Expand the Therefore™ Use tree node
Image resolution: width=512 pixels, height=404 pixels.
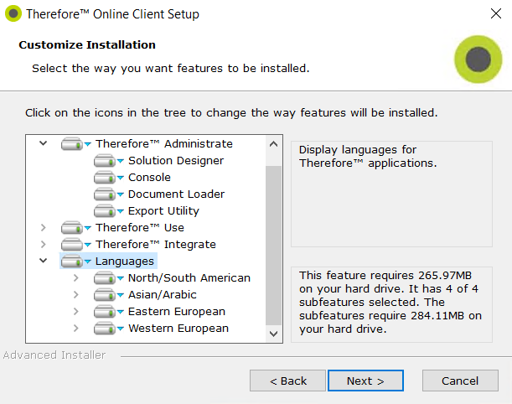[x=43, y=228]
